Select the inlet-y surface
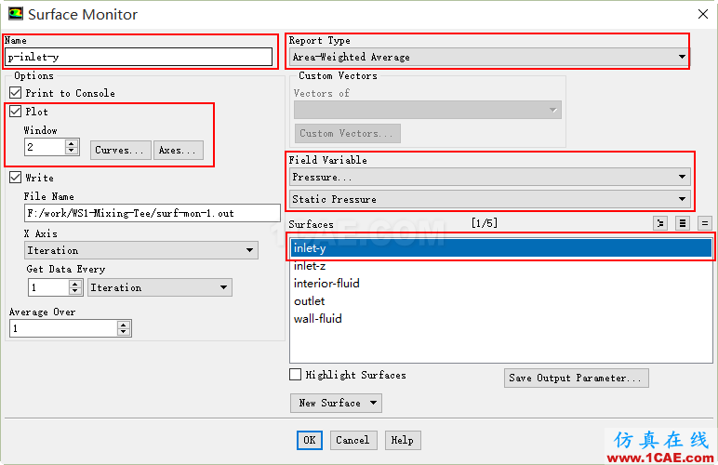Screen dimensions: 718x465 click(x=501, y=248)
